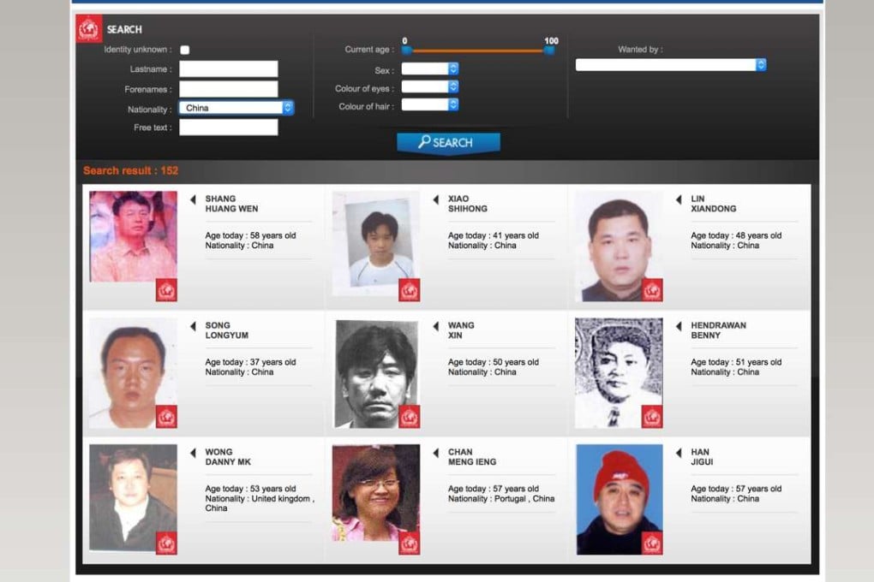874x582 pixels.
Task: Click the arrow icon beside SONG LONGYUM
Action: pyautogui.click(x=191, y=325)
